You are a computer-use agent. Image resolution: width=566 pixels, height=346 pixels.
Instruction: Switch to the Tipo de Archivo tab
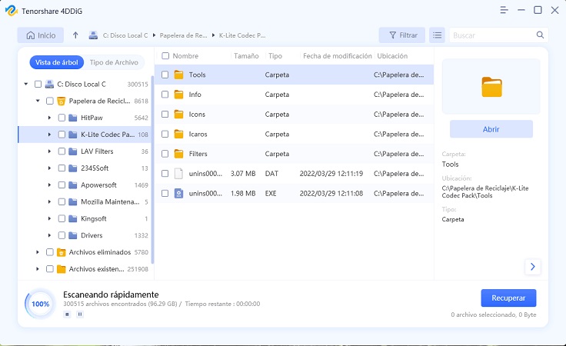pyautogui.click(x=114, y=62)
